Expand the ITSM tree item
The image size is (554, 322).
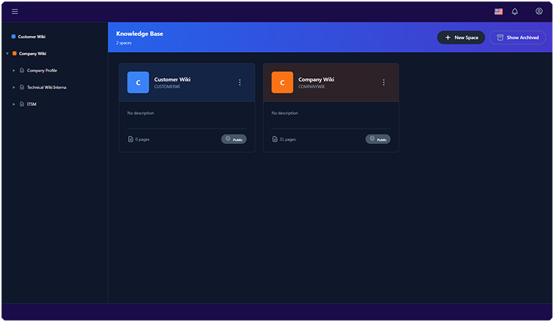[14, 104]
